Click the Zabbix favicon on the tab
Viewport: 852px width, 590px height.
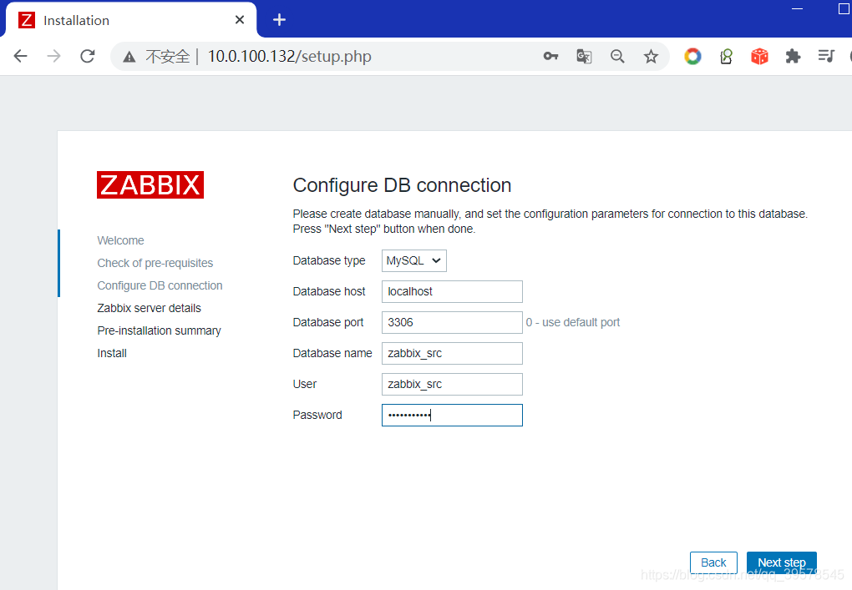coord(27,20)
